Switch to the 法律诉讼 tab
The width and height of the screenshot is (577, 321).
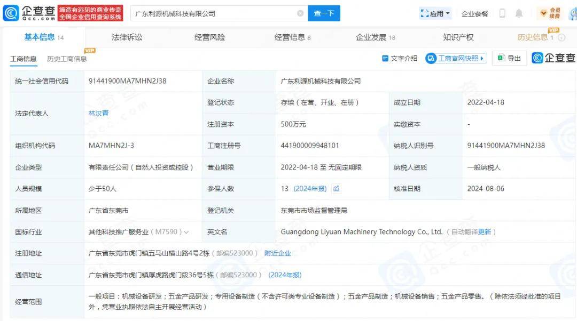(127, 37)
